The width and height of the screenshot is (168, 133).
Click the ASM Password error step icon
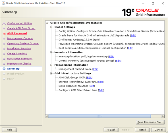point(4,34)
